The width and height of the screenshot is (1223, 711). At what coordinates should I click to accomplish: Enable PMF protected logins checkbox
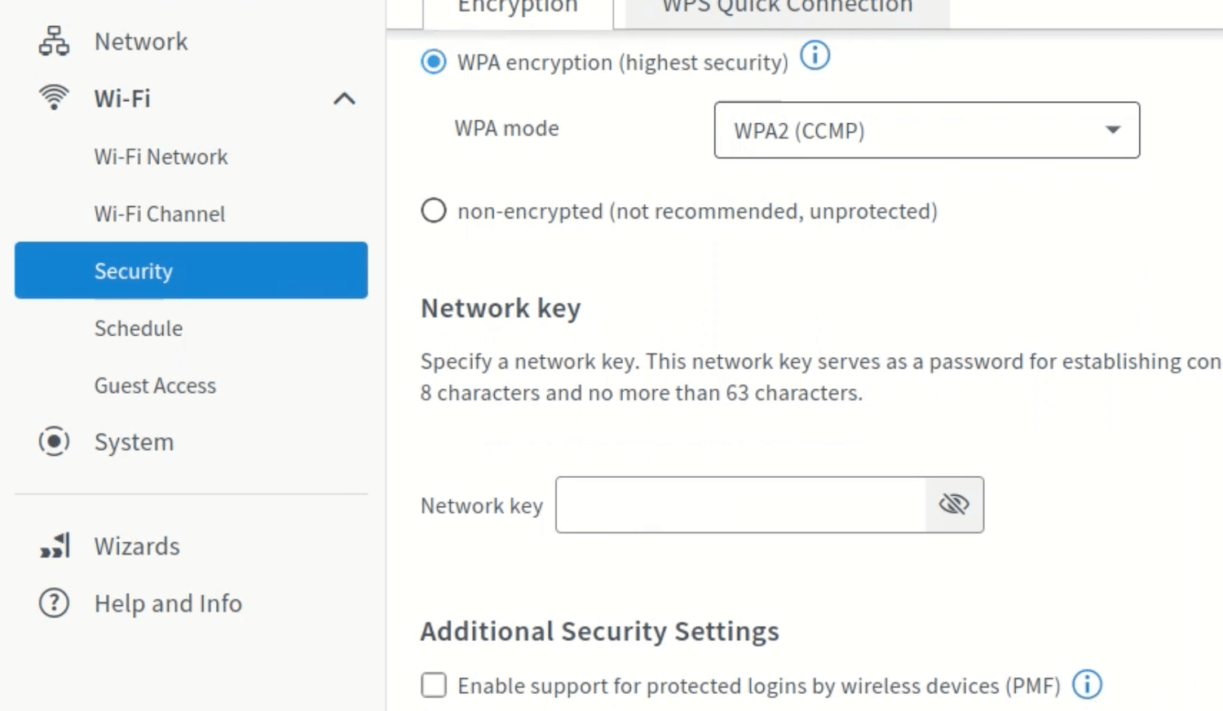click(434, 685)
